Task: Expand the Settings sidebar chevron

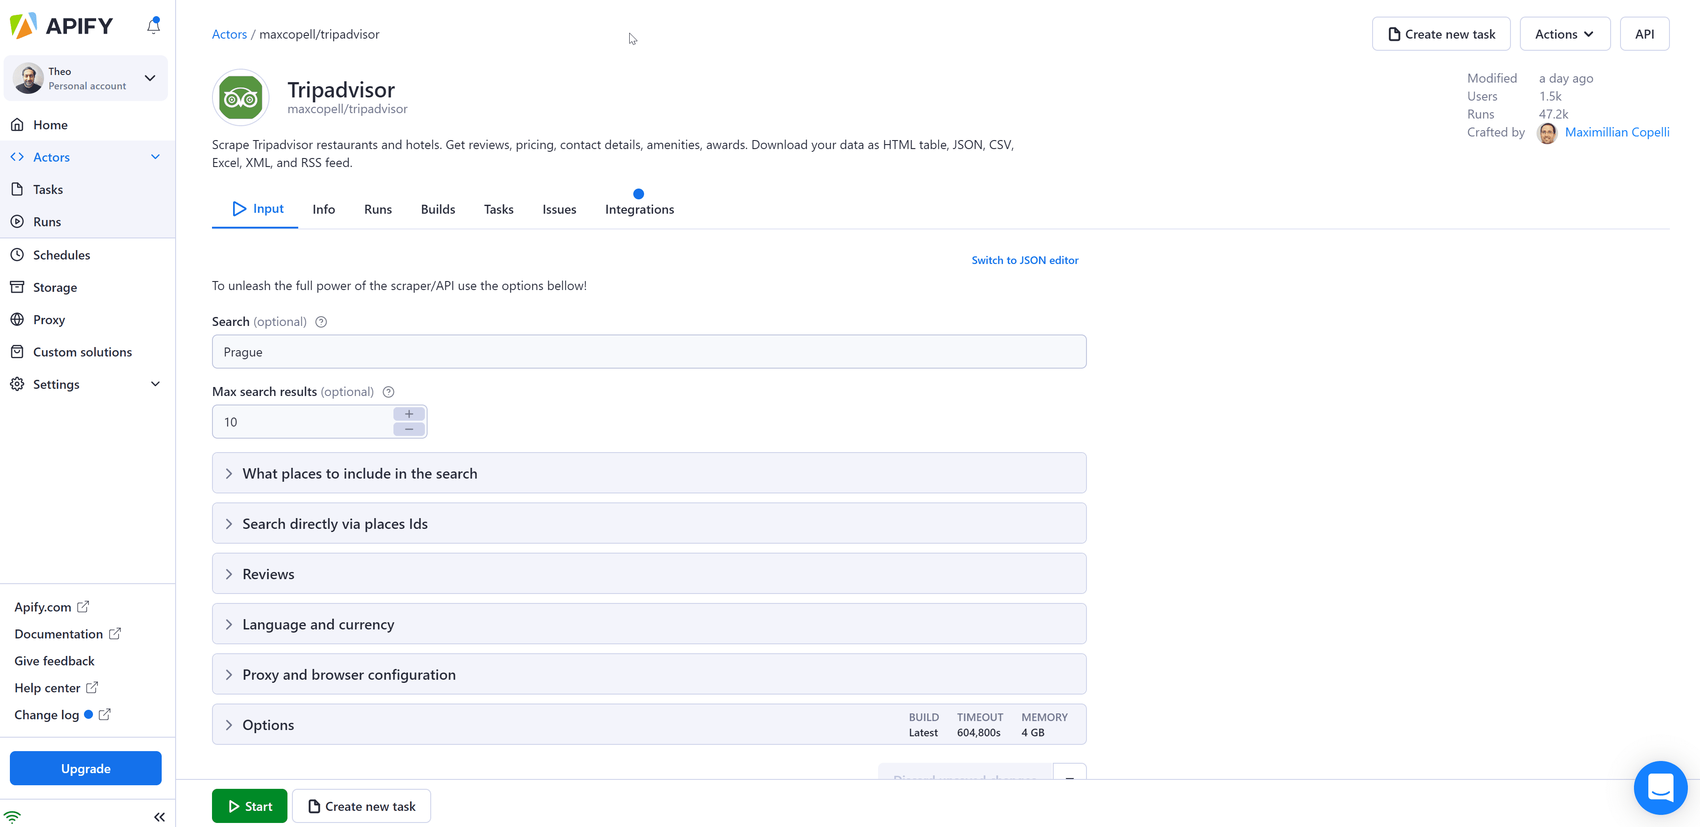Action: [x=155, y=384]
